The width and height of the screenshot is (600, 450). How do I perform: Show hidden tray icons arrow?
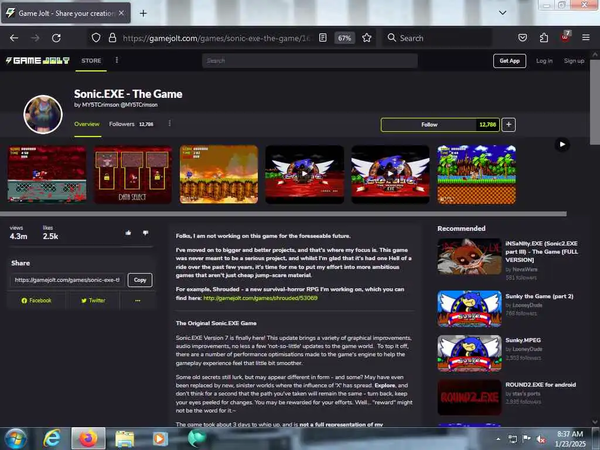tap(498, 439)
